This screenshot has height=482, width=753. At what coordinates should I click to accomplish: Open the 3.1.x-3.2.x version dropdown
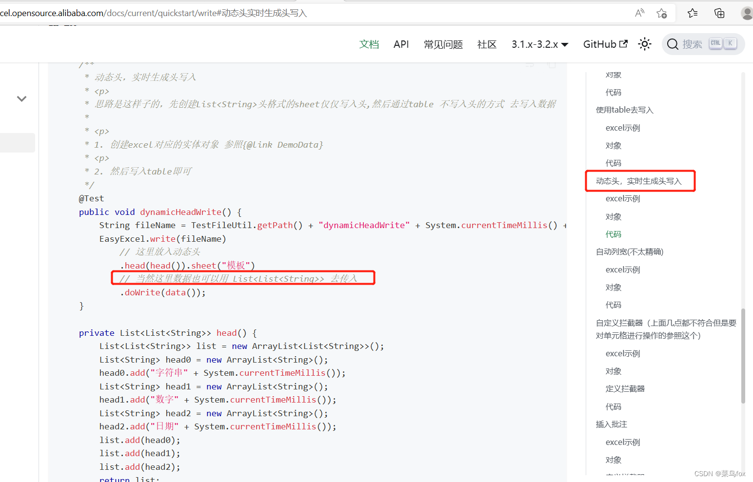click(540, 44)
